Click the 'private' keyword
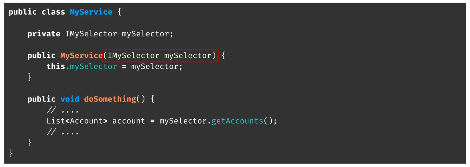 click(44, 34)
